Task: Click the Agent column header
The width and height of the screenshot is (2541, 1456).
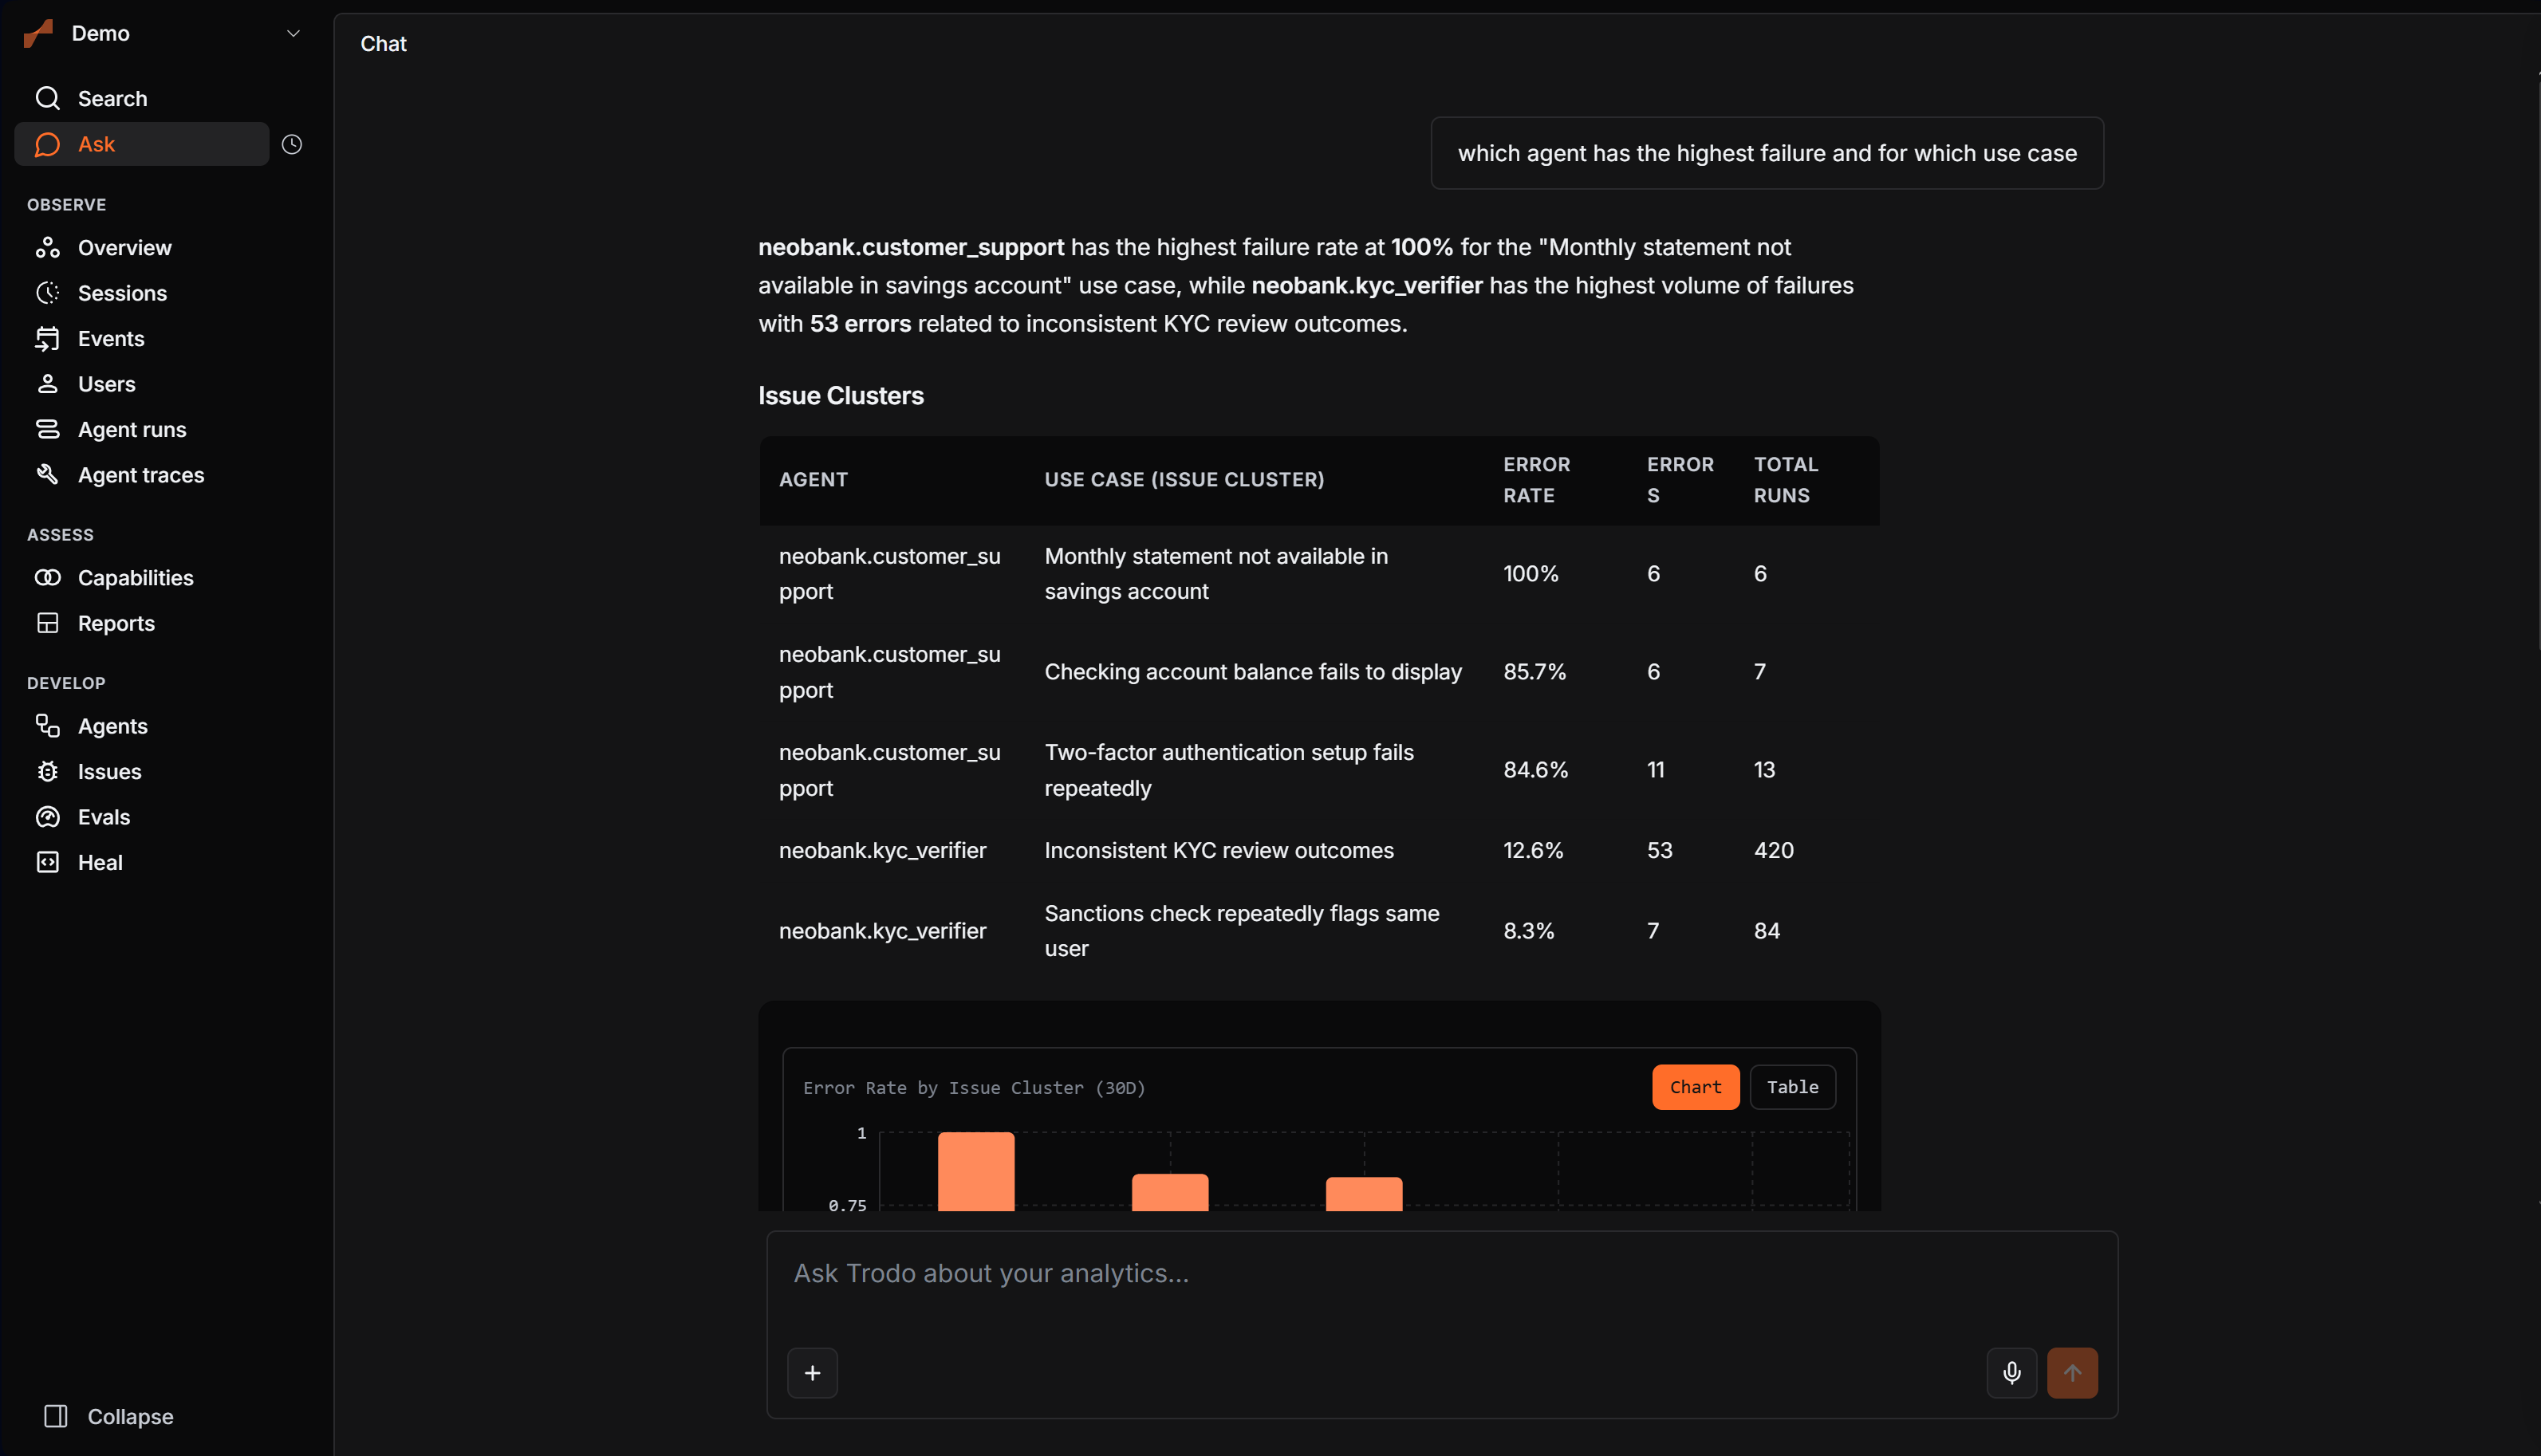Action: (x=813, y=480)
